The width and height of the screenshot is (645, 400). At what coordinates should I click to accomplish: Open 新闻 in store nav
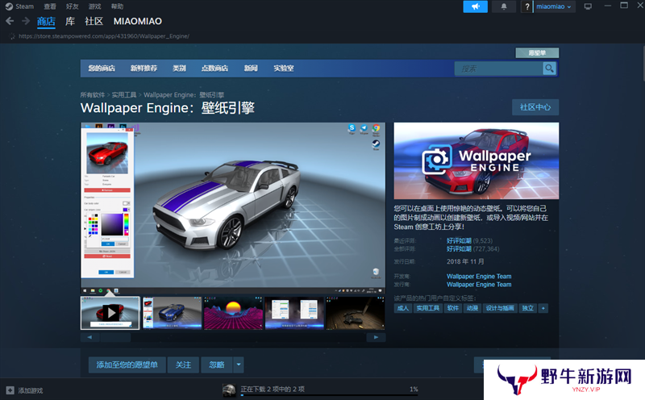251,69
